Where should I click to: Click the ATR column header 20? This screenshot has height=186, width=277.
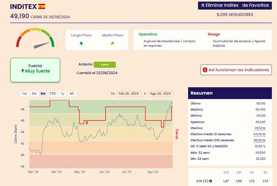coord(265,172)
